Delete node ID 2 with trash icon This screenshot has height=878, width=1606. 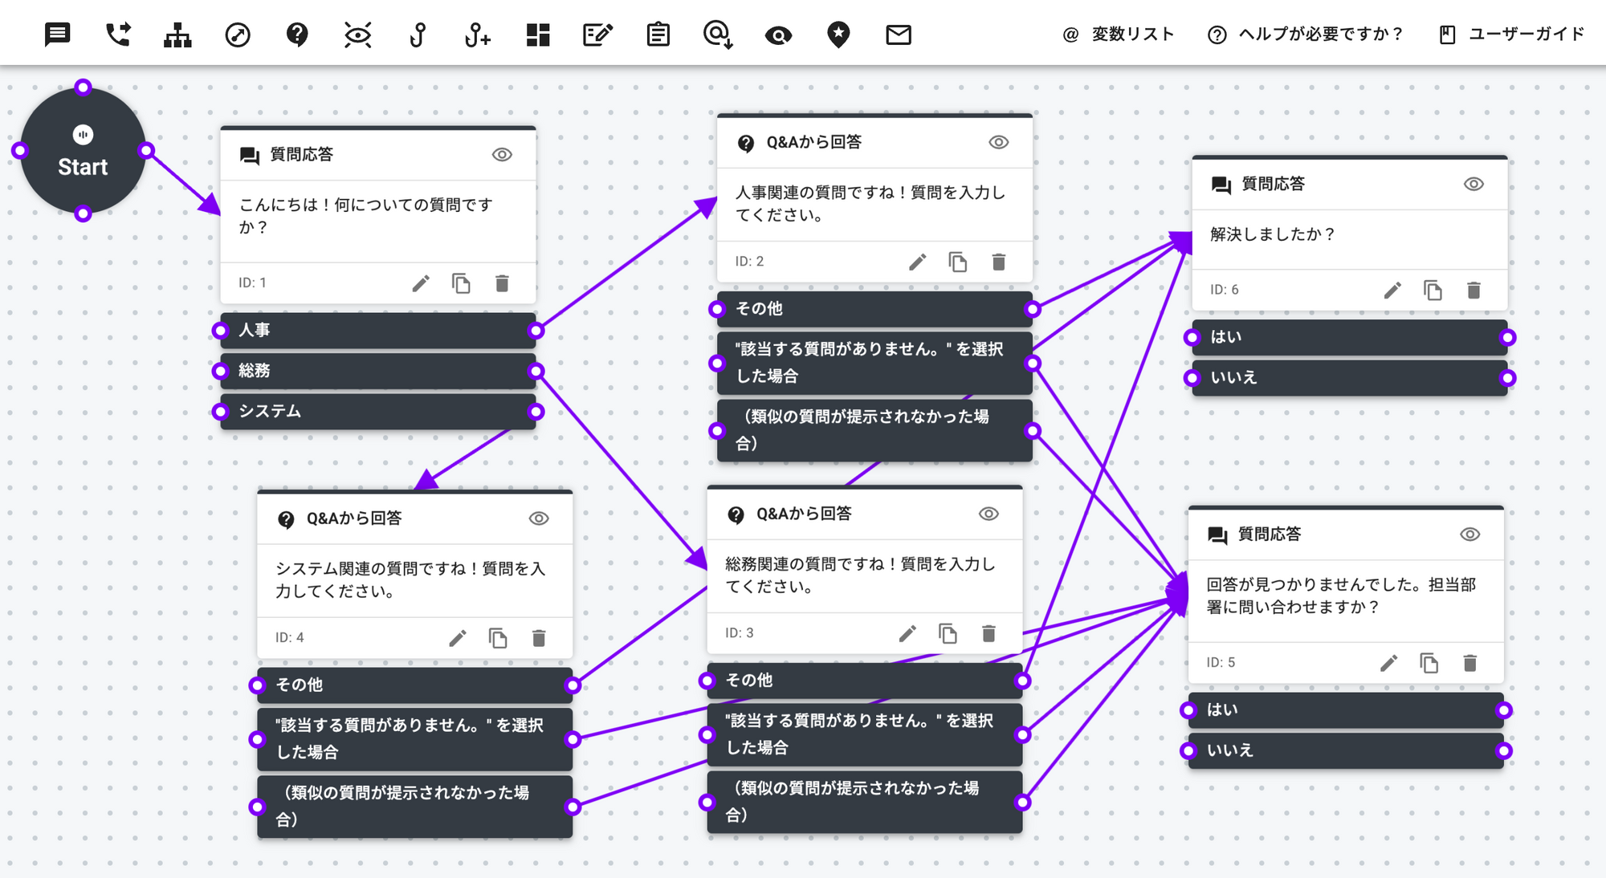[998, 262]
